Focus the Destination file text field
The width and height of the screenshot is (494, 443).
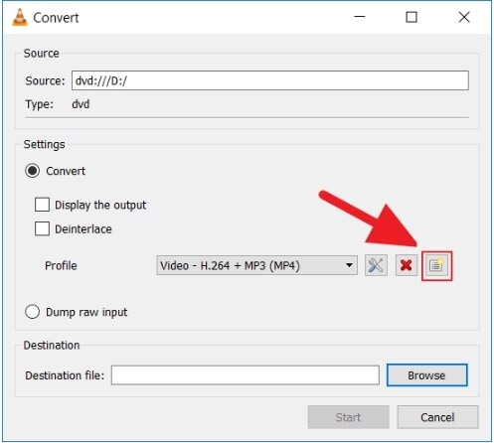pos(246,375)
